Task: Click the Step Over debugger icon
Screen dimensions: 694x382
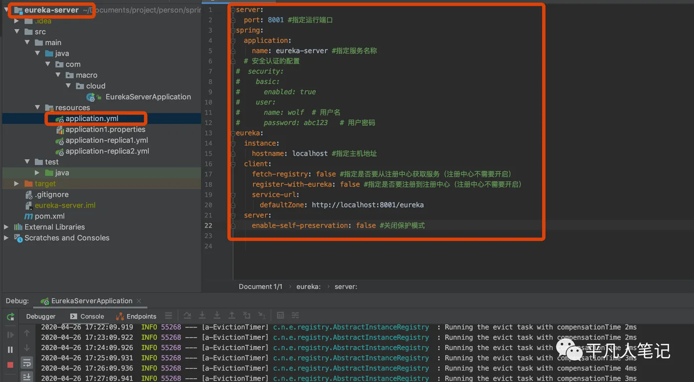Action: coord(187,316)
